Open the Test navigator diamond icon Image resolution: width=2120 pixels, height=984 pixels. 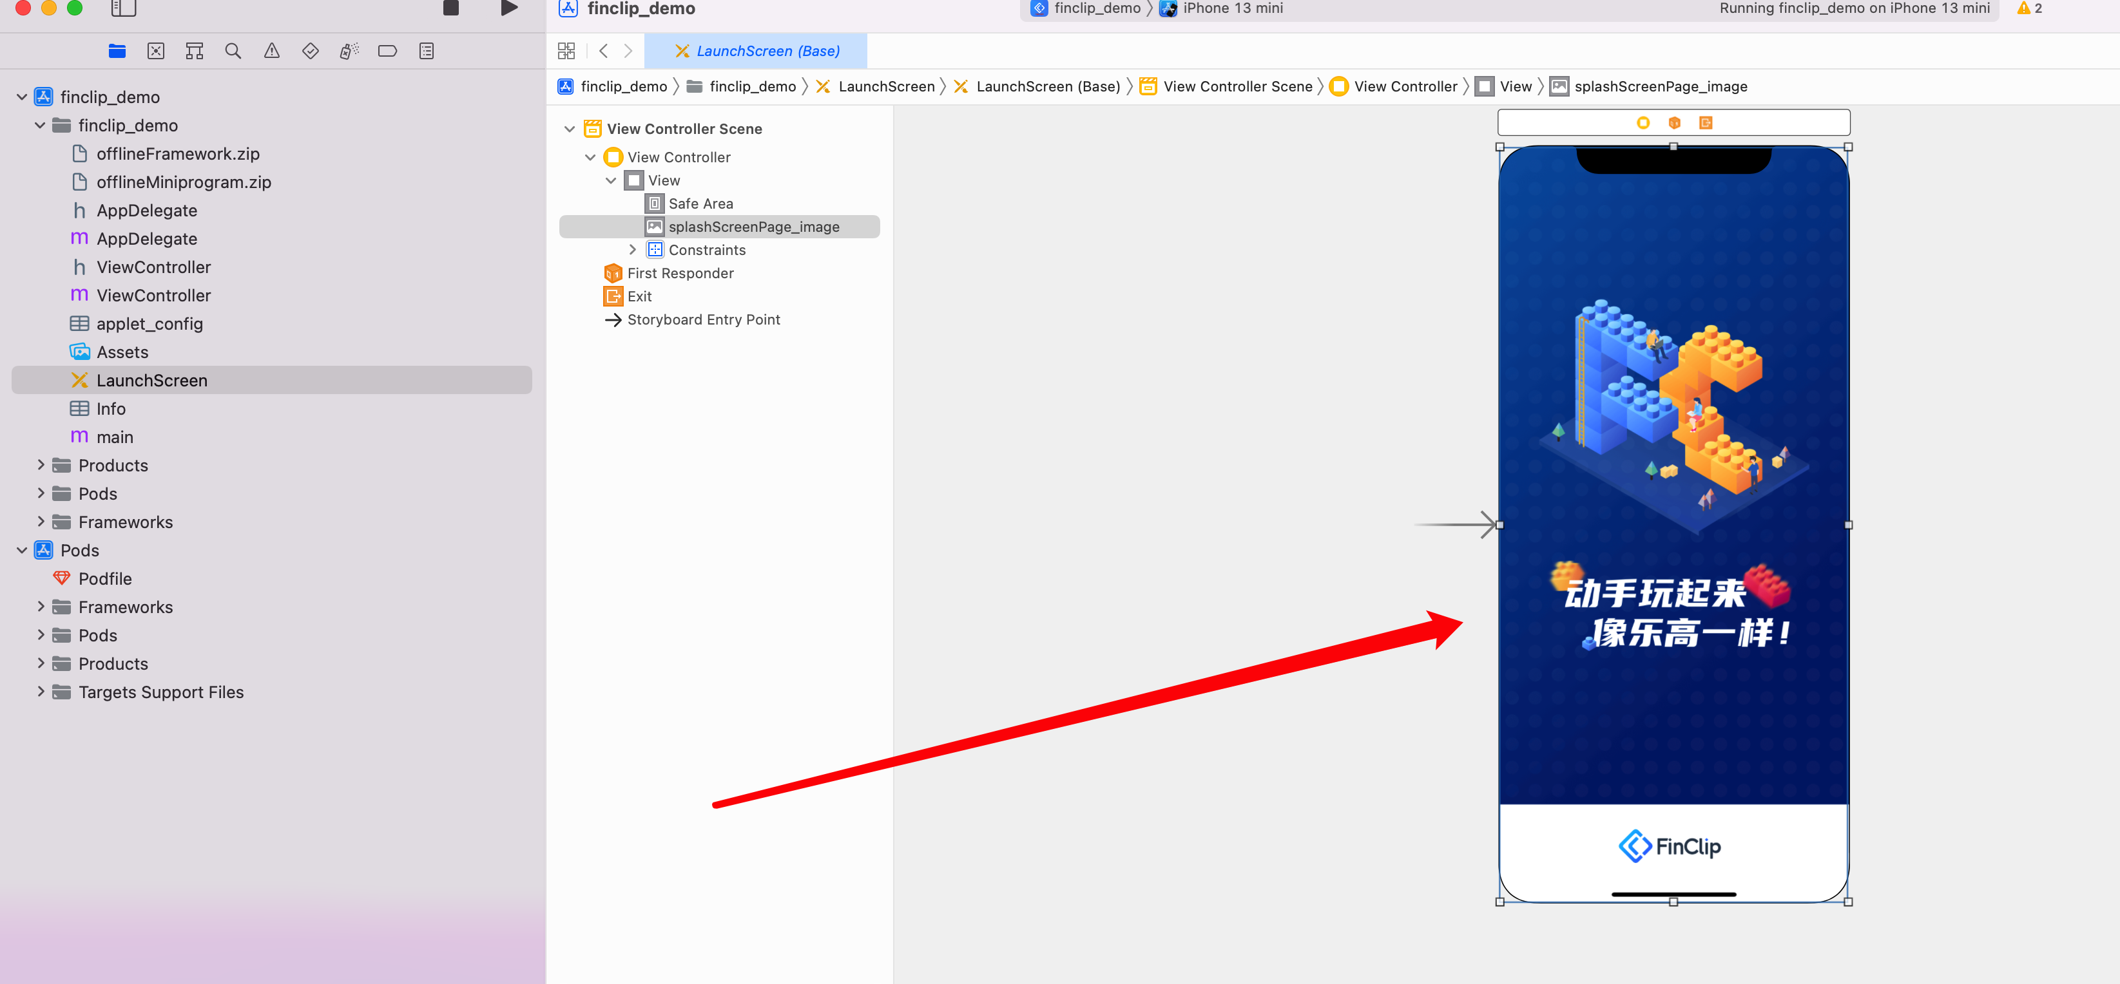(310, 51)
